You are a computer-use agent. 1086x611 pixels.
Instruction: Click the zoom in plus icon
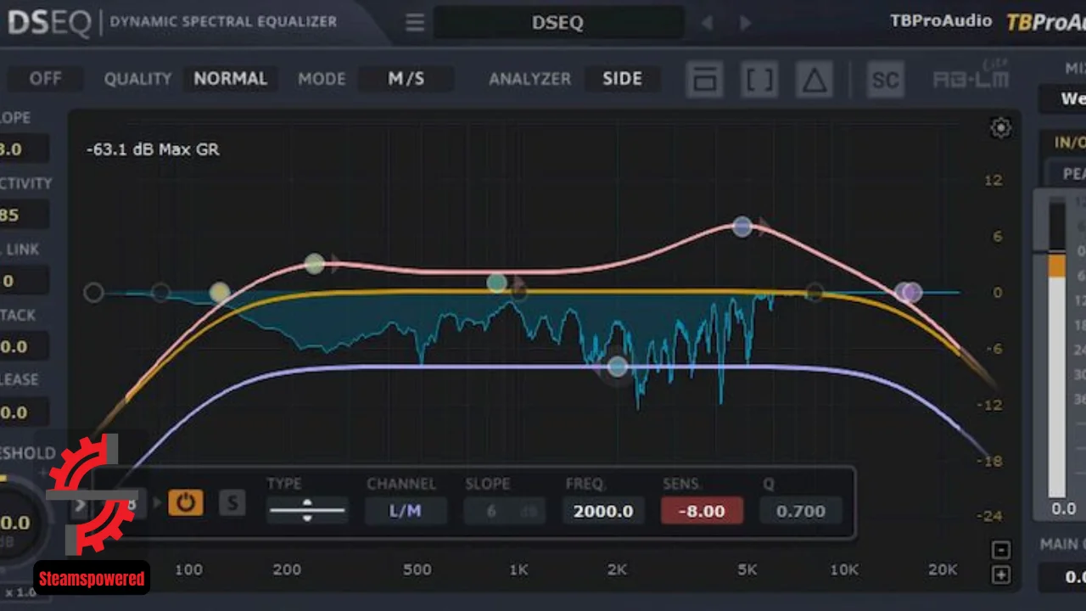click(x=1001, y=575)
